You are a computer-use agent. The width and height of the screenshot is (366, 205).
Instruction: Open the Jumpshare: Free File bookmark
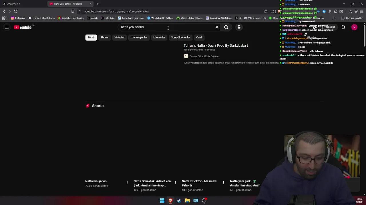click(x=131, y=18)
